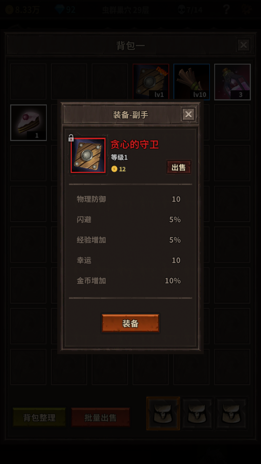This screenshot has height=464, width=261.
Task: Close the 装备-副手 dialog
Action: (x=188, y=115)
